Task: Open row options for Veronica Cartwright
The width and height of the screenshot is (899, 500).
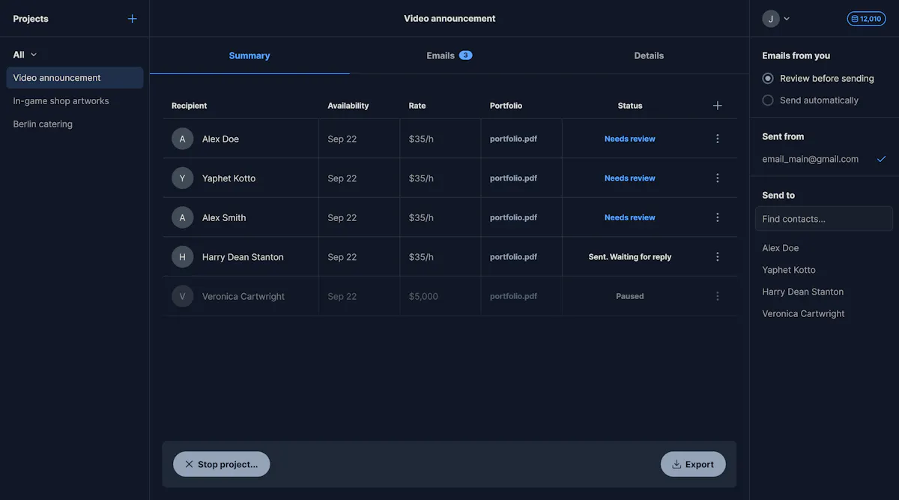Action: pos(718,296)
